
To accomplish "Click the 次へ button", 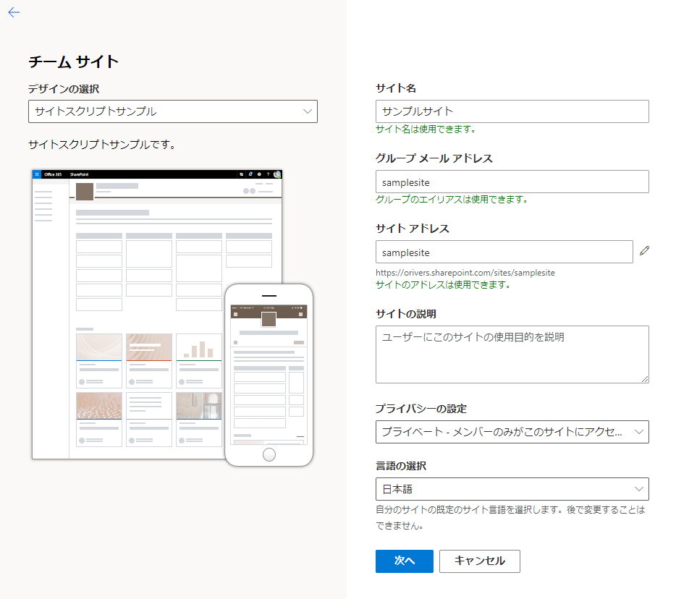I will (x=404, y=561).
